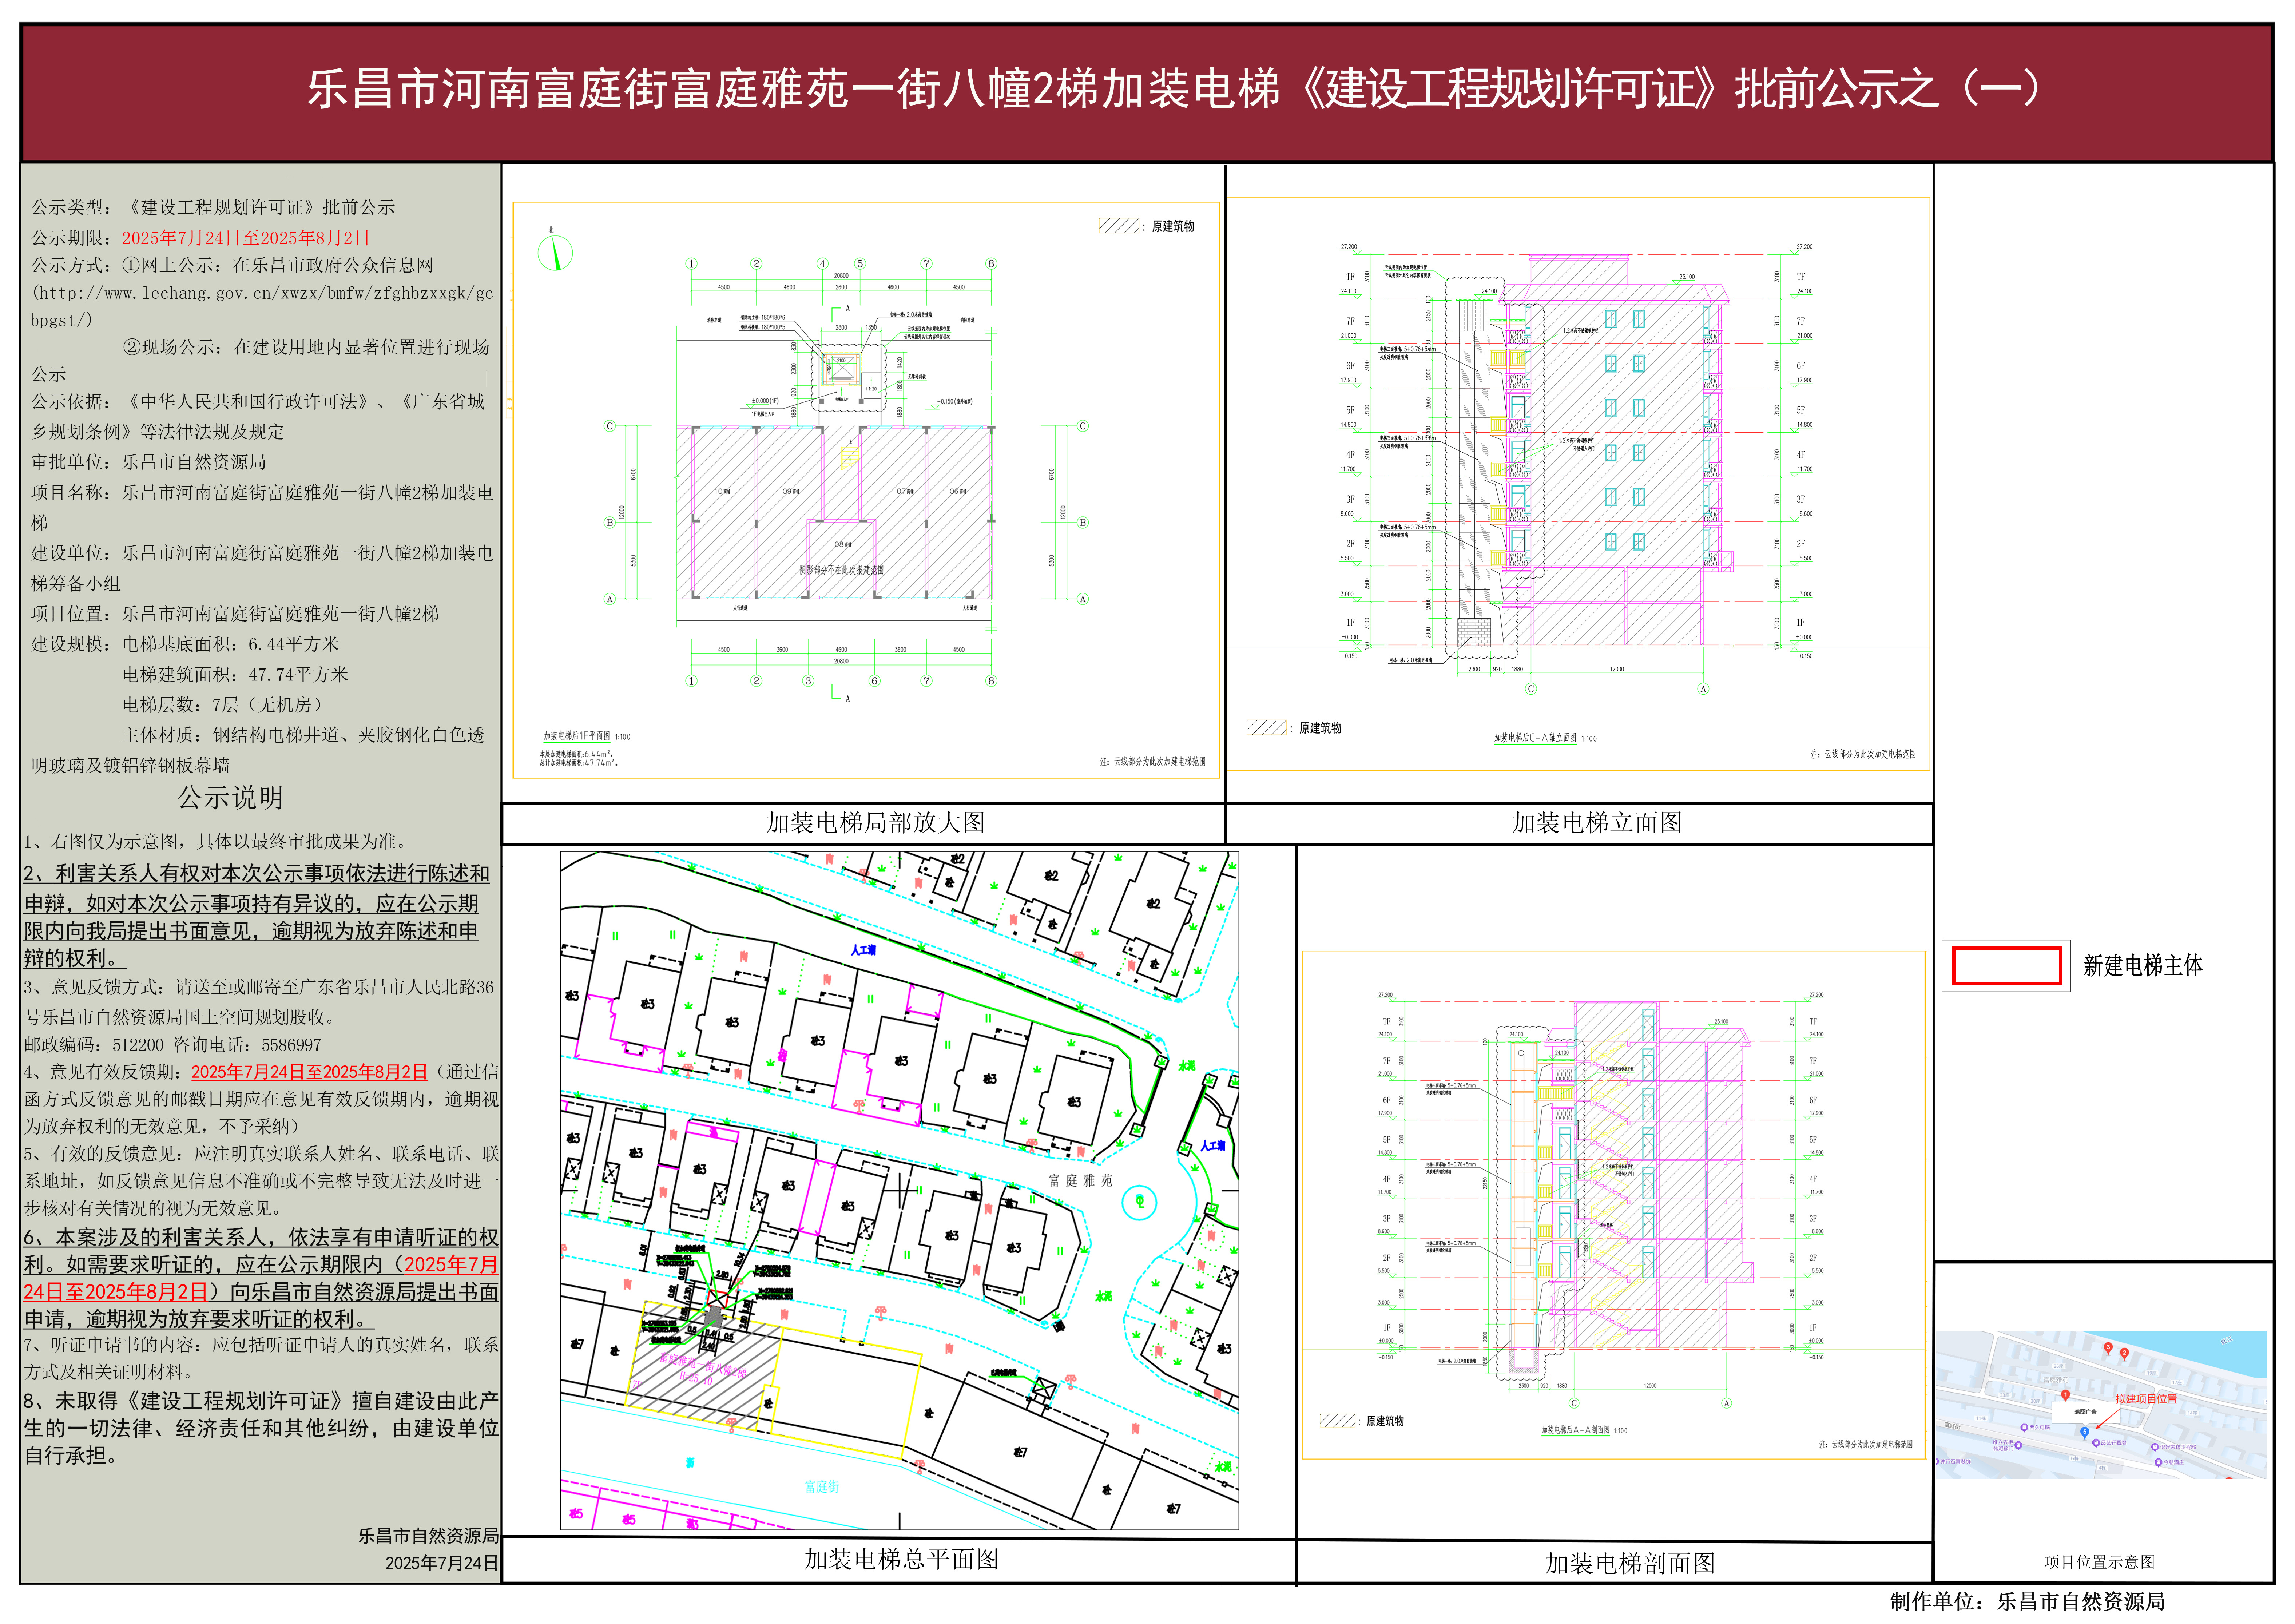Click caption 加装电梯剖面图
Image resolution: width=2295 pixels, height=1624 pixels.
pyautogui.click(x=1629, y=1563)
